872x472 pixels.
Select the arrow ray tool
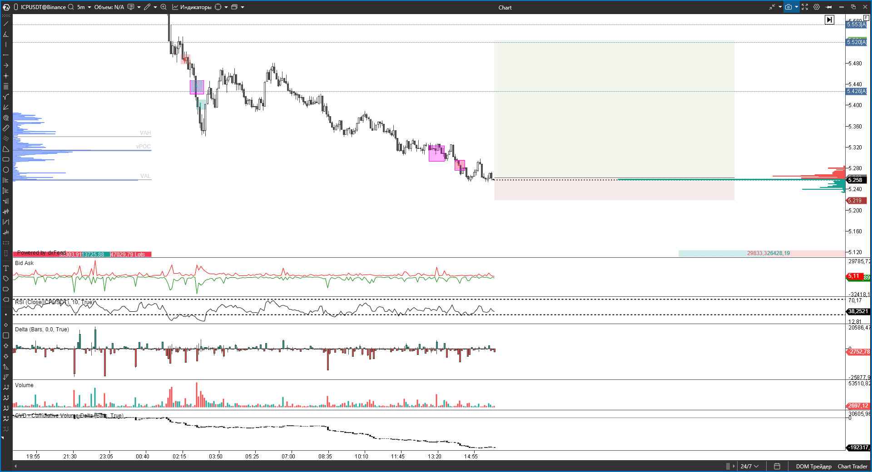(x=6, y=65)
